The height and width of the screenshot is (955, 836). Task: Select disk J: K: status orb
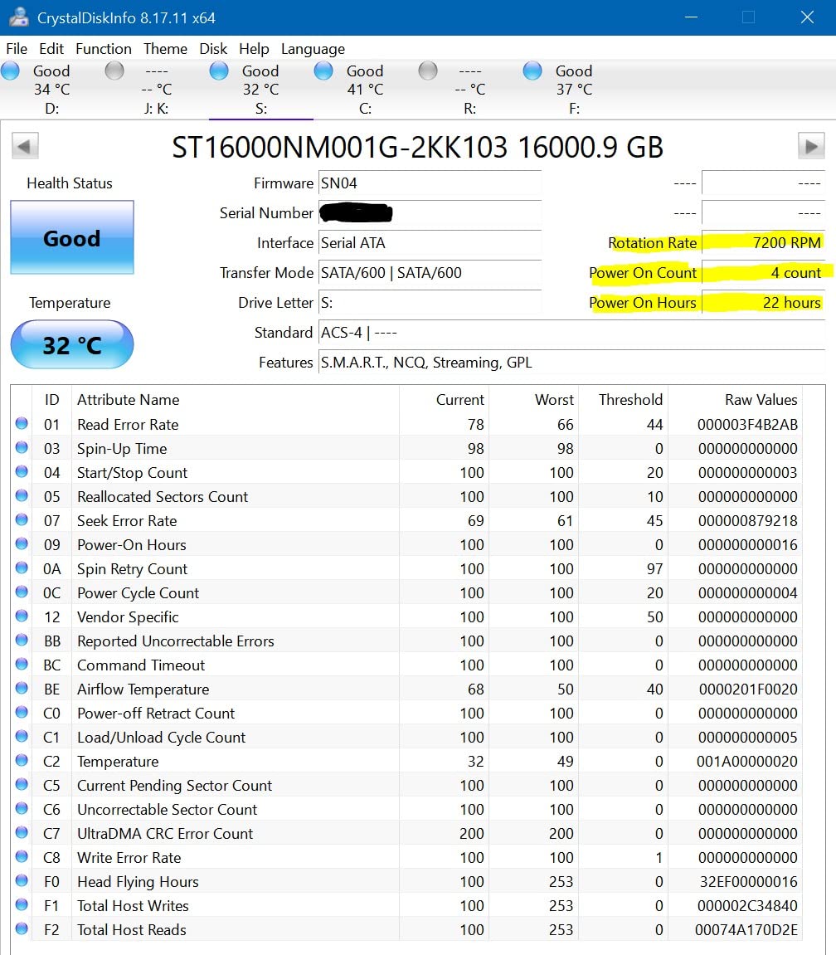114,71
